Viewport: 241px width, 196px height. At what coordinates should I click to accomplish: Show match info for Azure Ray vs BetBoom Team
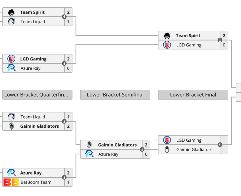tap(64, 177)
